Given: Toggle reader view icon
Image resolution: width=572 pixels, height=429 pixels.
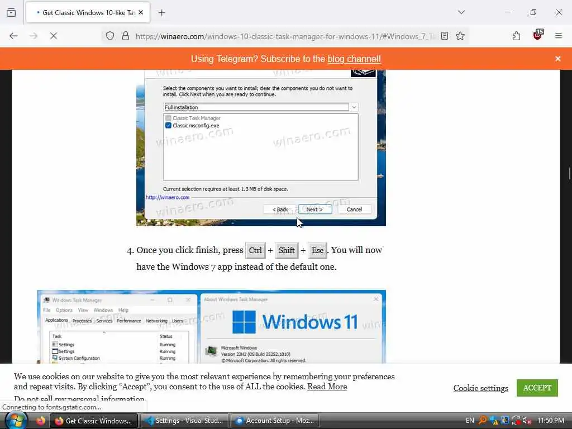Looking at the screenshot, I should click(x=444, y=36).
